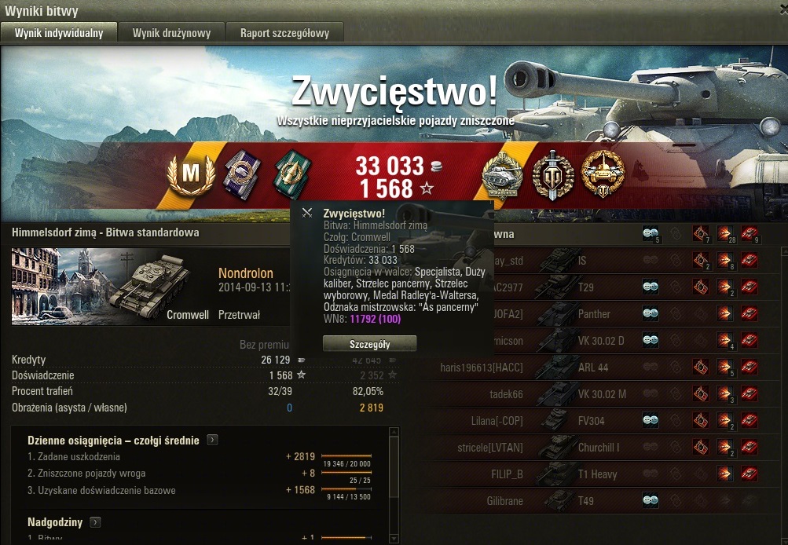Expand Dzienne osiągnięcia – czołgi średnie section
The width and height of the screenshot is (788, 545).
[213, 440]
